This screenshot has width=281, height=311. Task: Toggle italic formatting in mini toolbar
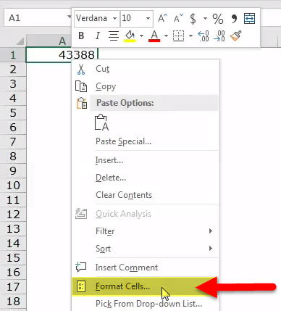97,36
